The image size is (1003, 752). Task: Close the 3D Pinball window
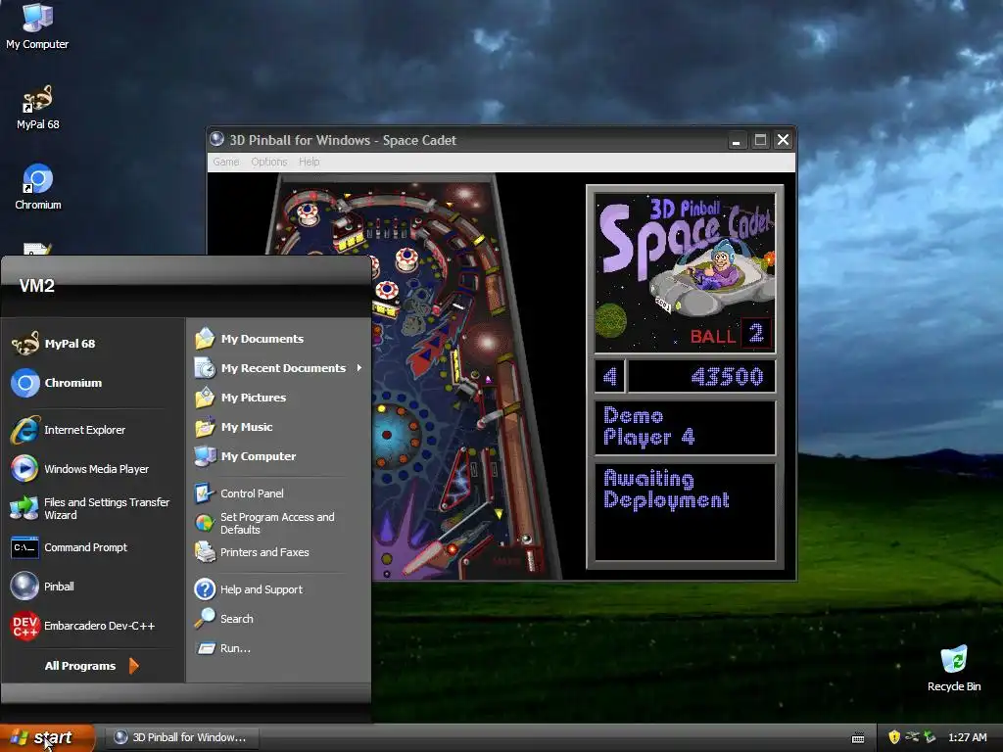coord(783,140)
